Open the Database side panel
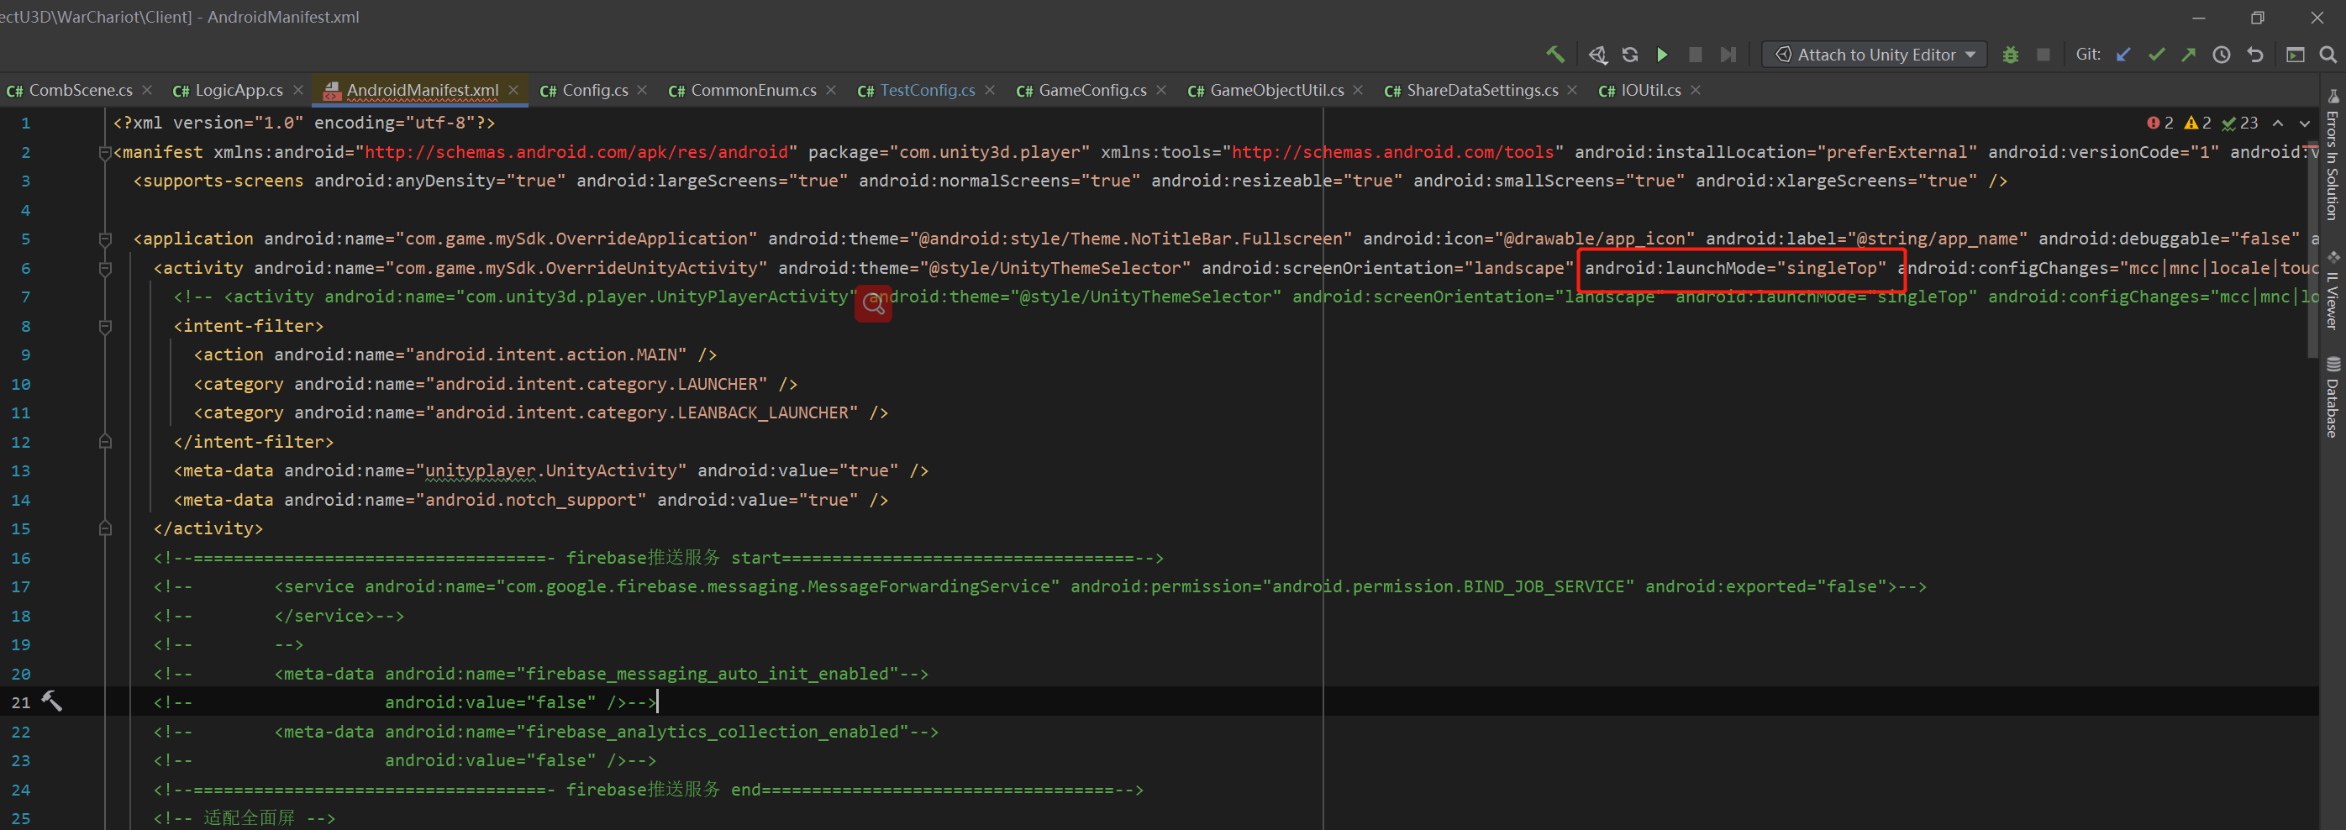Screen dimensions: 2346x830 pos(2333,397)
